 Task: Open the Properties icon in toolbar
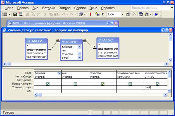pyautogui.click(x=129, y=14)
